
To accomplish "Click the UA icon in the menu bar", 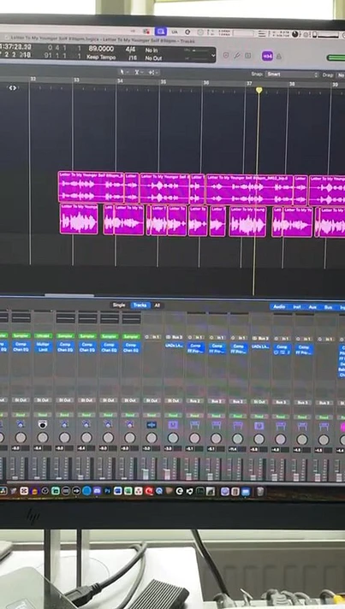I will tap(175, 32).
